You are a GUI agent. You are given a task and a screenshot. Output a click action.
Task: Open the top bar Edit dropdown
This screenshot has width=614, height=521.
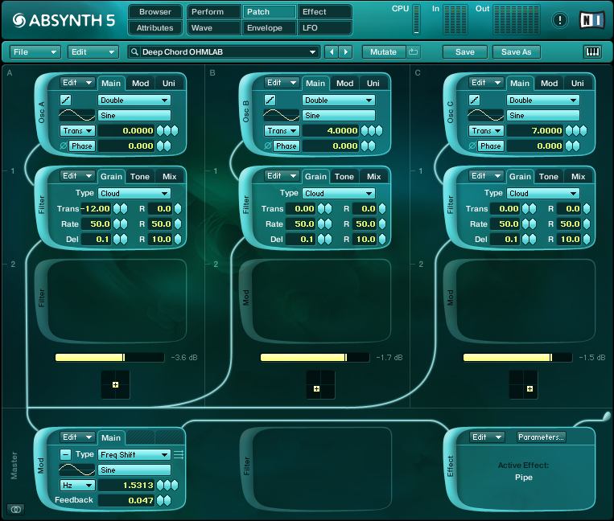[x=93, y=51]
